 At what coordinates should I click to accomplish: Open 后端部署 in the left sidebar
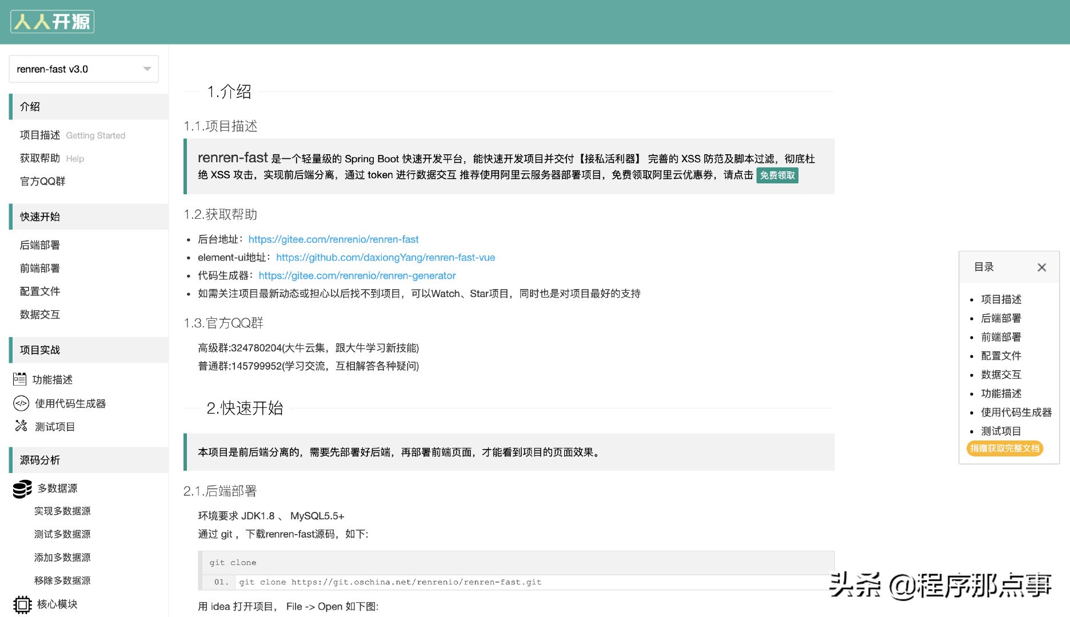point(40,245)
